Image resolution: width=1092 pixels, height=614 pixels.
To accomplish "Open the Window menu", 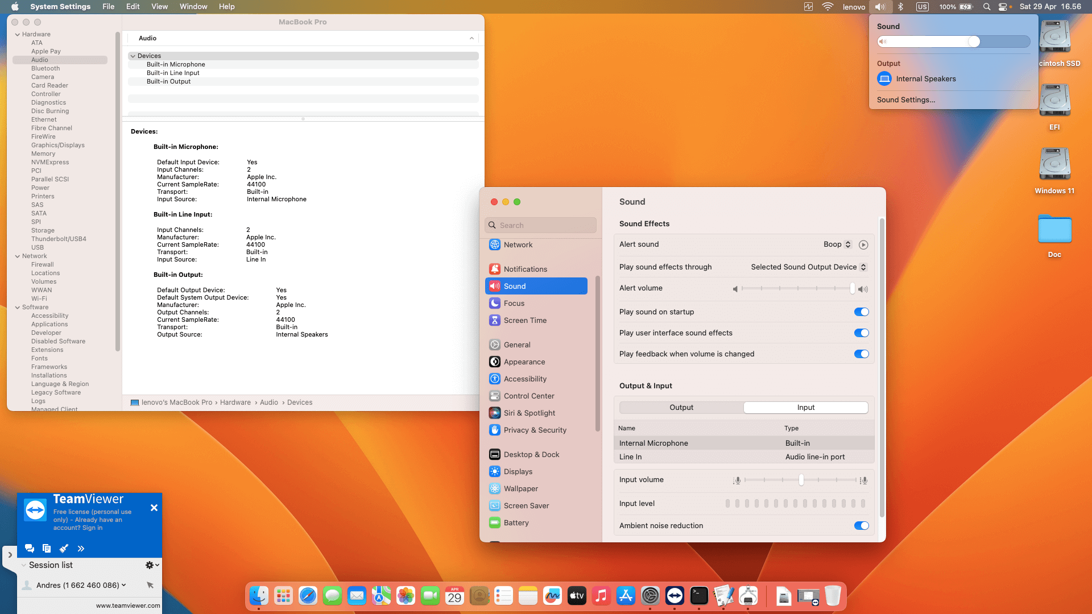I will [193, 7].
